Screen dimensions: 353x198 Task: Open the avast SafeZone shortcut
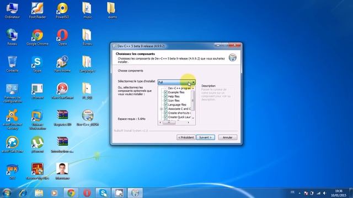pyautogui.click(x=12, y=145)
